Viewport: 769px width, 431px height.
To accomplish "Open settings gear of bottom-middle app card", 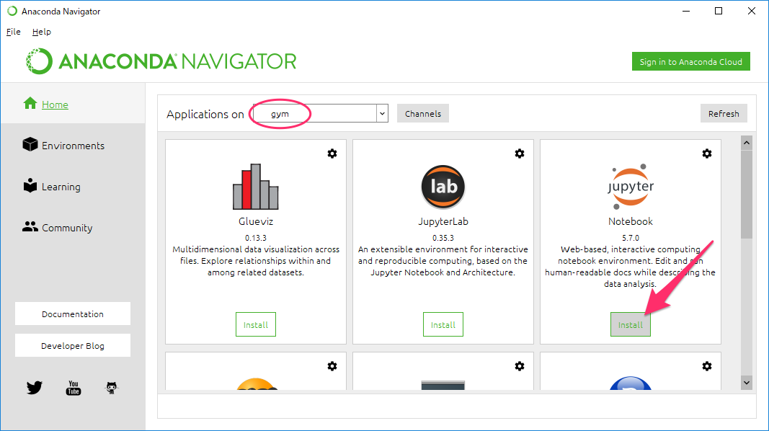I will pos(520,366).
